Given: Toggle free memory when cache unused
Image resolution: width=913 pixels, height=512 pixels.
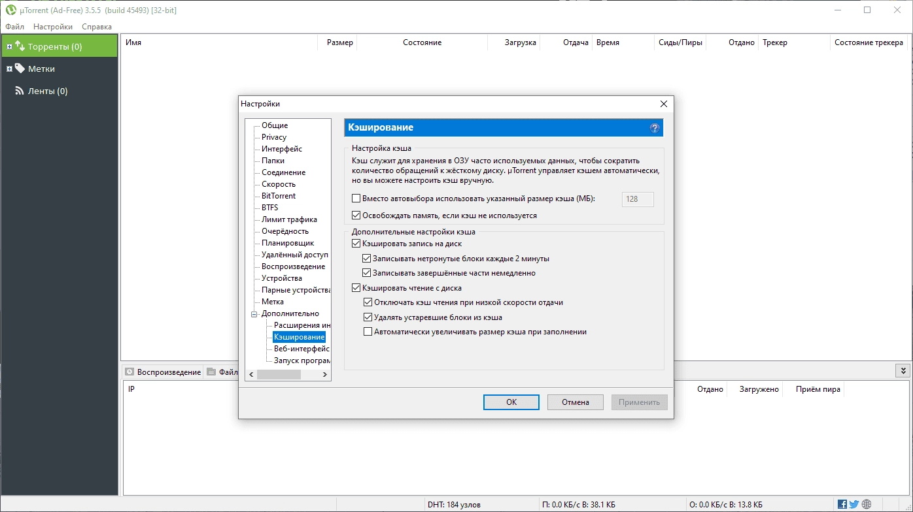Looking at the screenshot, I should tap(356, 215).
